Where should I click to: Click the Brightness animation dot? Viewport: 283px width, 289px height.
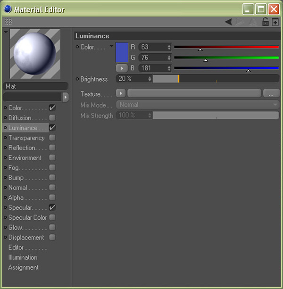[x=77, y=79]
